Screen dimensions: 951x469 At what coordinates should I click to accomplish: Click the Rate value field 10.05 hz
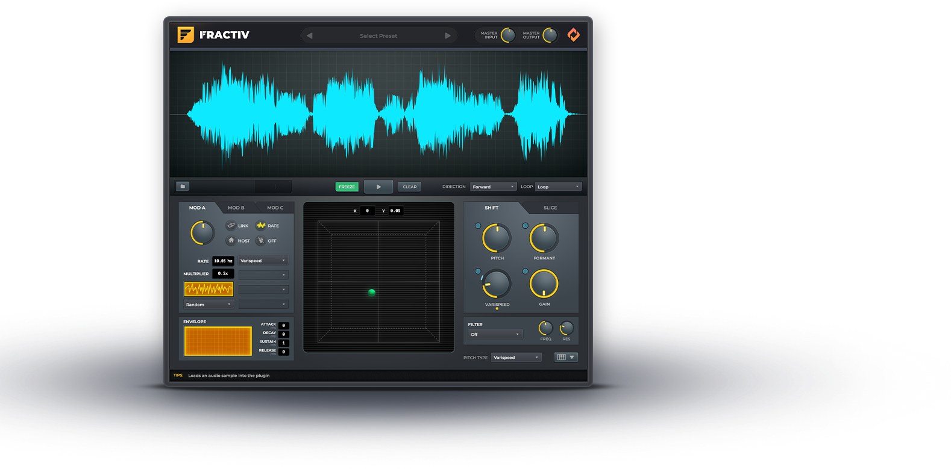coord(223,261)
